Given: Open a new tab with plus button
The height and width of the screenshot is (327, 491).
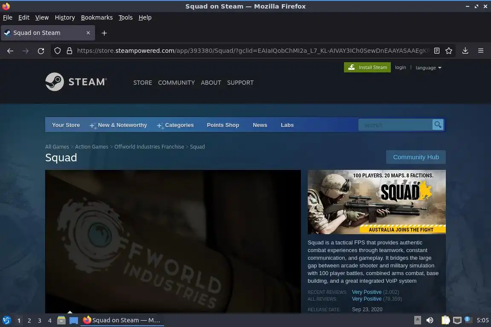Looking at the screenshot, I should pyautogui.click(x=104, y=33).
